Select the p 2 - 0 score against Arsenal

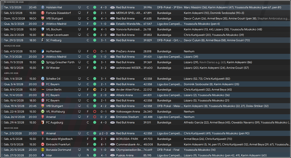pos(103,133)
